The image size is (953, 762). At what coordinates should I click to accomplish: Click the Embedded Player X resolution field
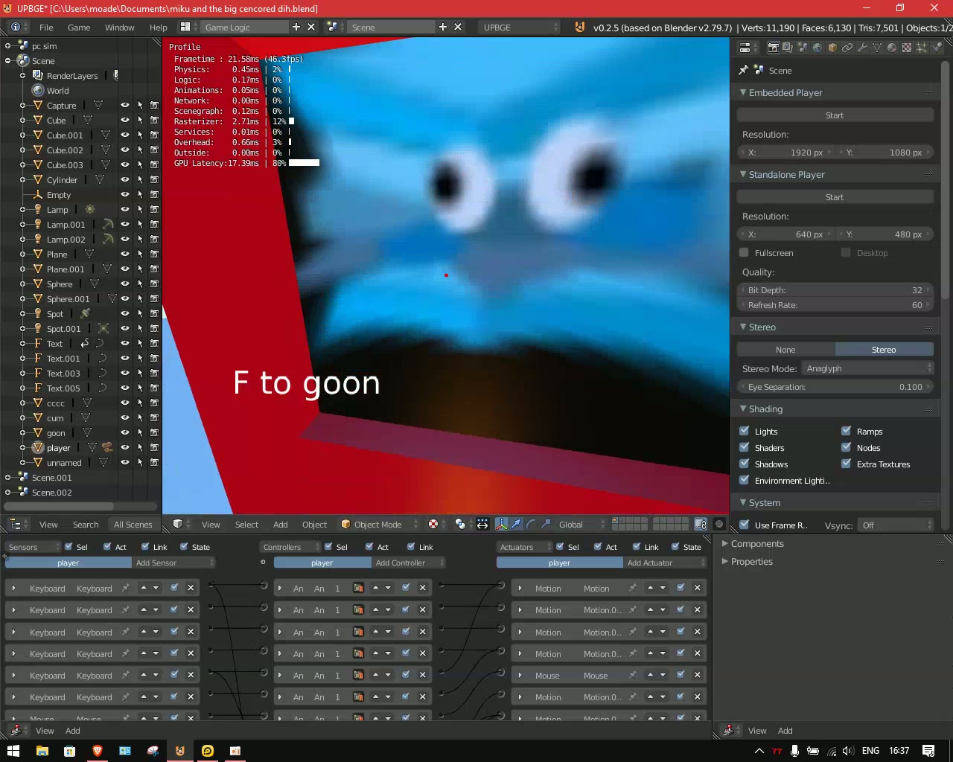pos(786,153)
